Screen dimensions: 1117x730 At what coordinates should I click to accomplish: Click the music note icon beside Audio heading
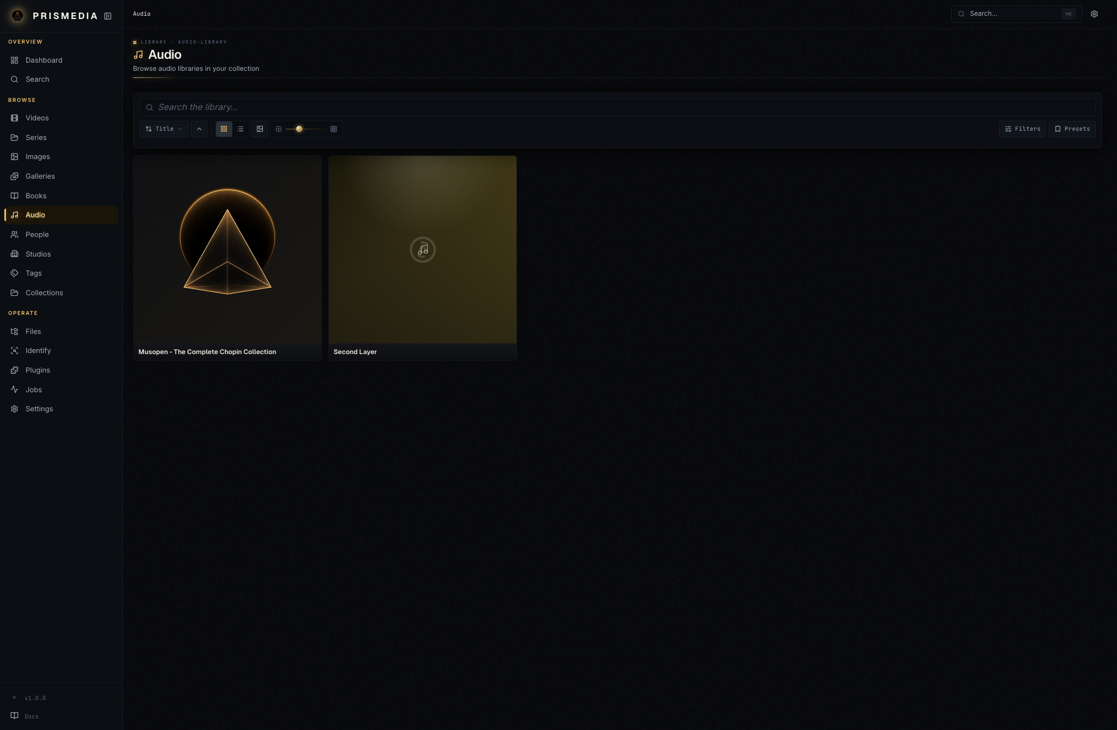(x=139, y=54)
